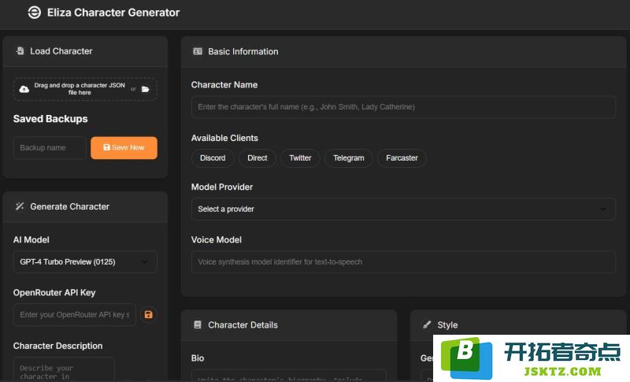630x382 pixels.
Task: Click the AI Model label
Action: [31, 239]
